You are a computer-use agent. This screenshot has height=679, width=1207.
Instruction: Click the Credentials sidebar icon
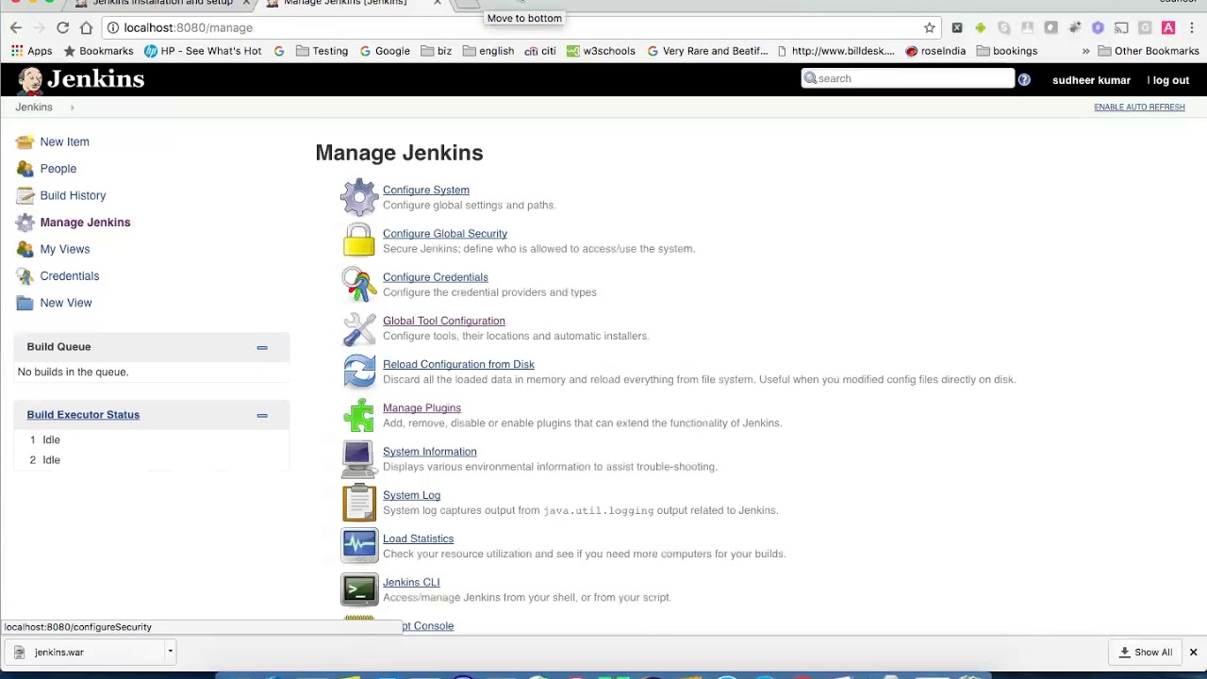[25, 276]
